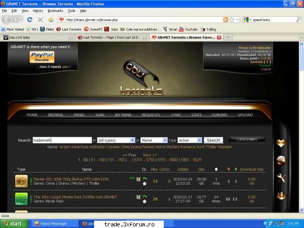304x228 pixels.
Task: Go to page range 51 - 100
Action: click(98, 160)
